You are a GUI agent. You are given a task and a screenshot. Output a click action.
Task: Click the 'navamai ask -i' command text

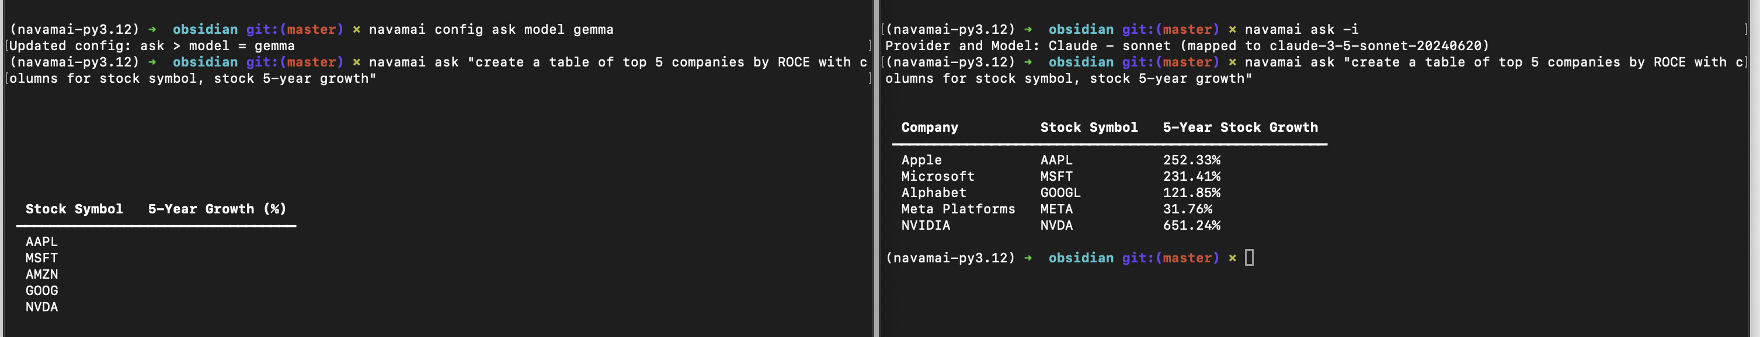pos(1301,29)
